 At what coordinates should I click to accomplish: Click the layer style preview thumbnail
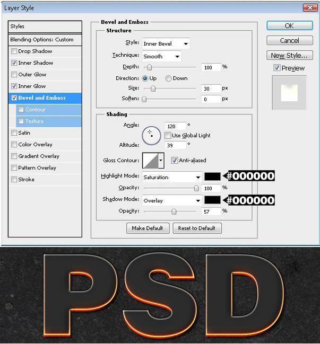289,93
